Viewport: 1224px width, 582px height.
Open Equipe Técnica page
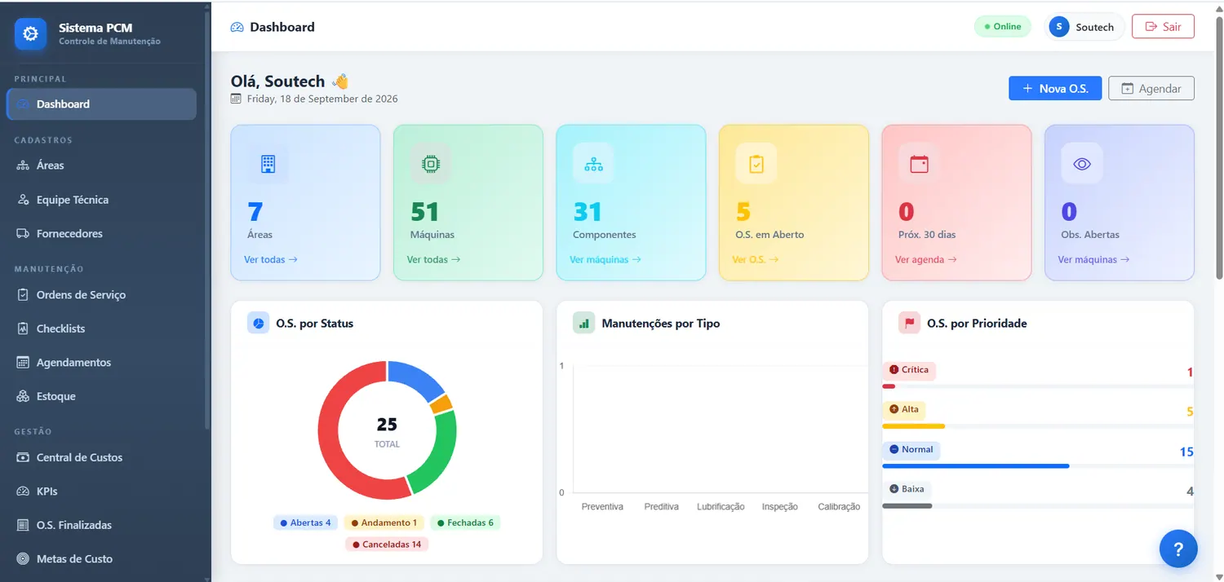click(101, 200)
